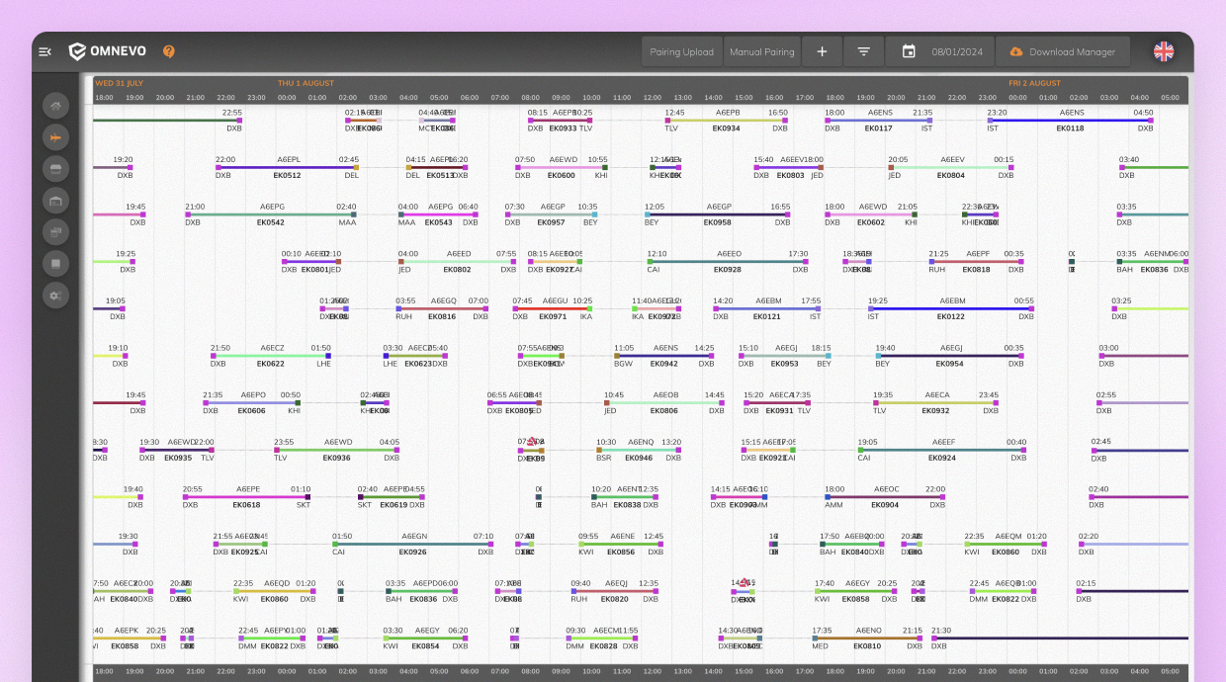Click the A6EEO label above EK0928
The width and height of the screenshot is (1226, 682).
pyautogui.click(x=729, y=254)
